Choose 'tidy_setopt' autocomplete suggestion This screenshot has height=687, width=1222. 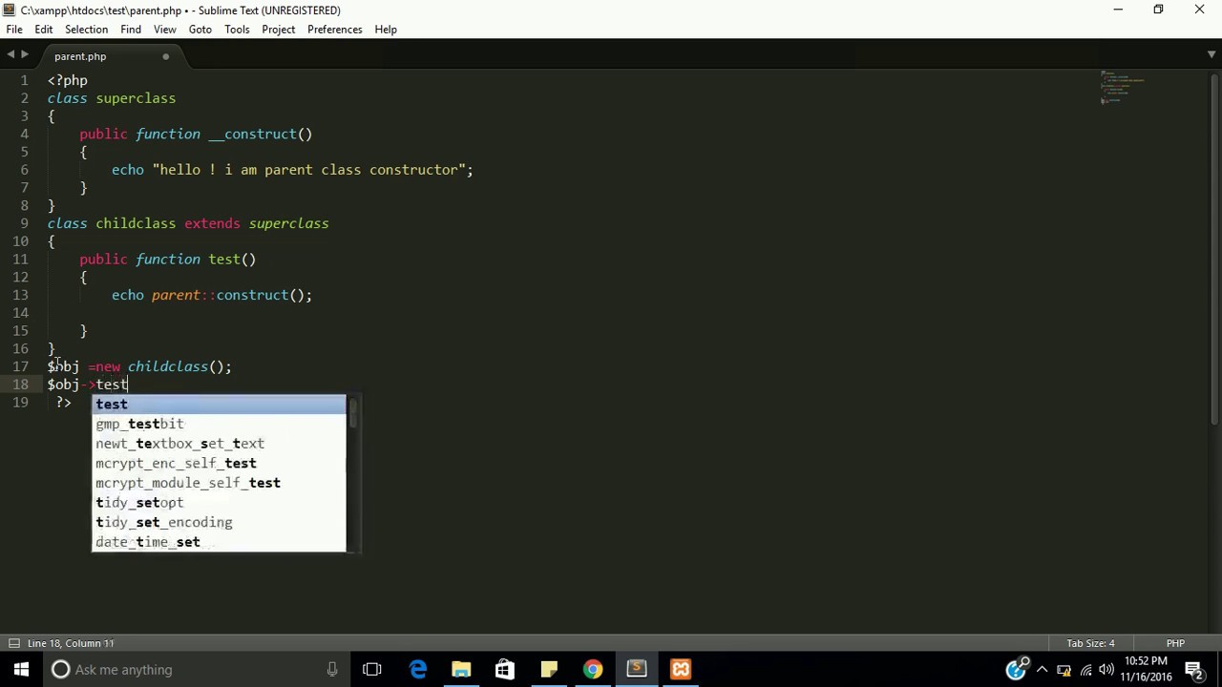tap(219, 503)
